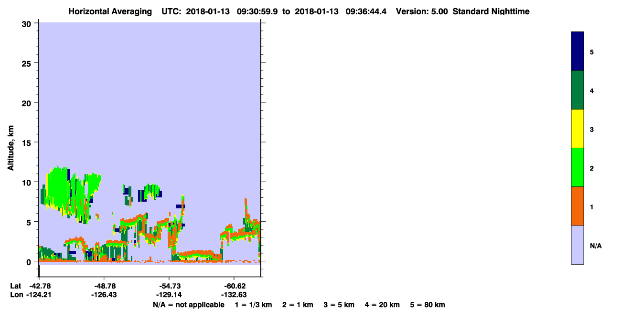Image resolution: width=621 pixels, height=318 pixels.
Task: Click the latitude value -42.78
Action: (x=39, y=286)
